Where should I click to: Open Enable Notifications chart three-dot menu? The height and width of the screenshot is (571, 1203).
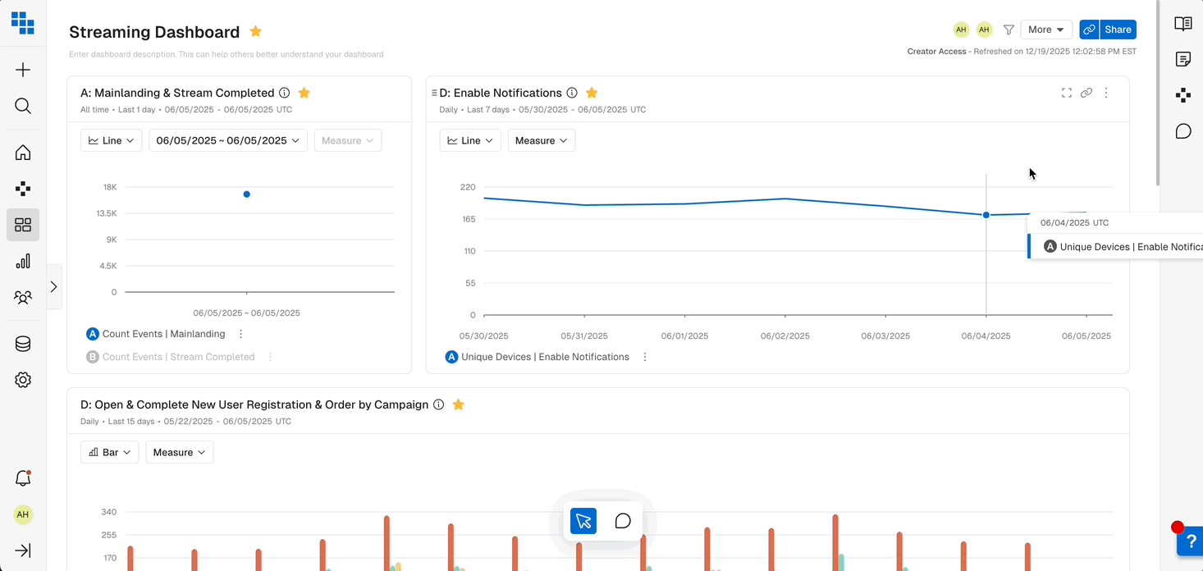pos(1106,93)
